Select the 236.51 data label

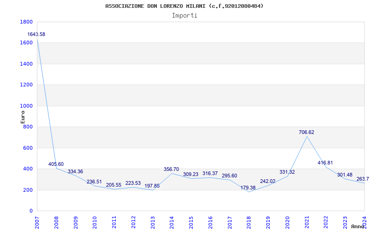tap(95, 182)
